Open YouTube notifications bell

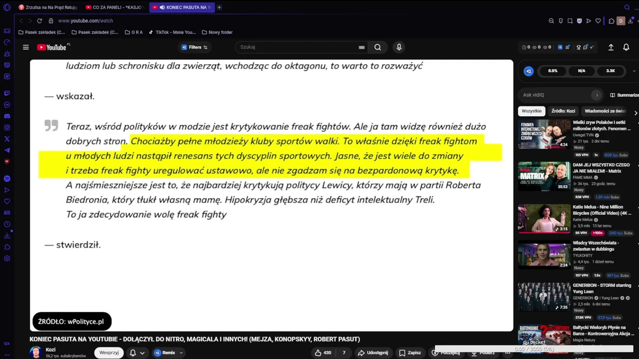(626, 47)
